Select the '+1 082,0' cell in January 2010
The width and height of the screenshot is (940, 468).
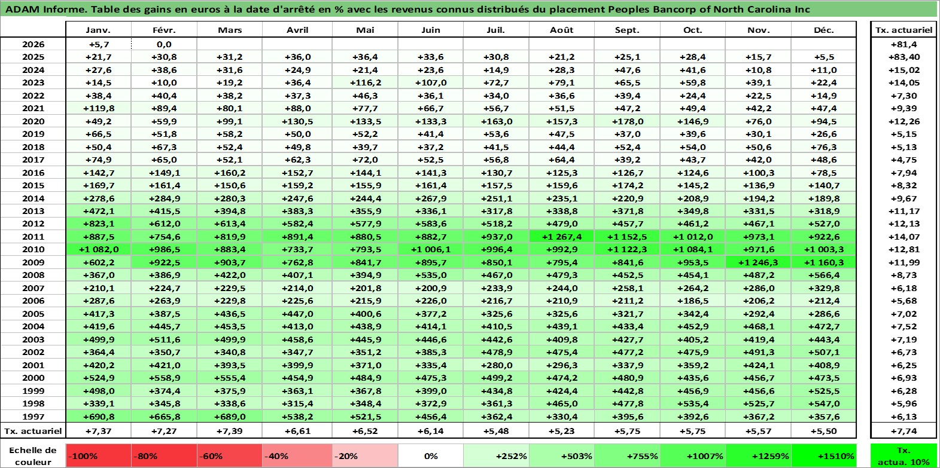tap(98, 249)
